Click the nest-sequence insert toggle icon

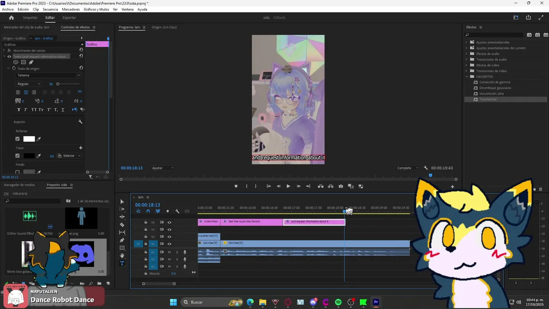pyautogui.click(x=138, y=211)
